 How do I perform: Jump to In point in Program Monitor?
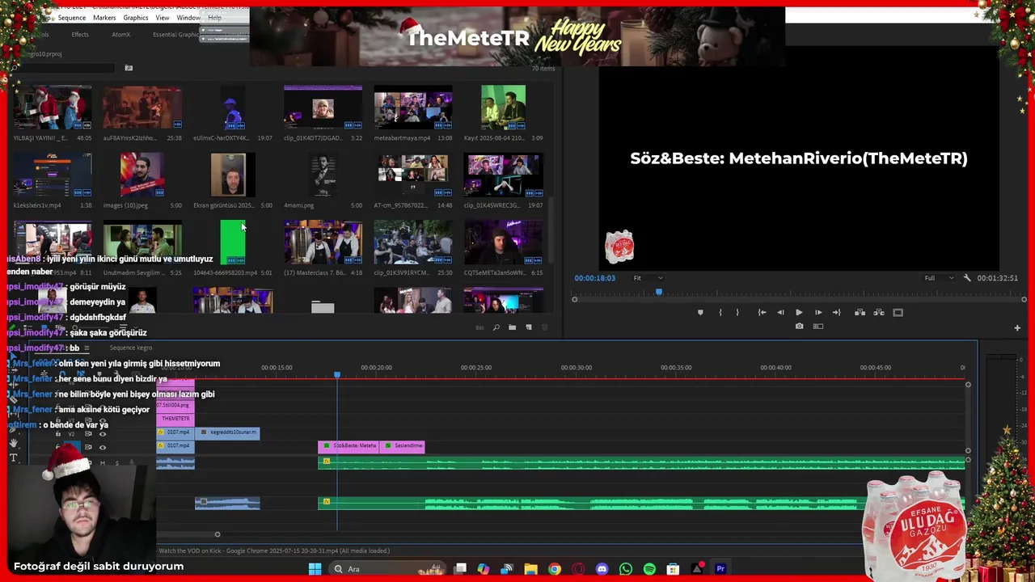pos(762,312)
